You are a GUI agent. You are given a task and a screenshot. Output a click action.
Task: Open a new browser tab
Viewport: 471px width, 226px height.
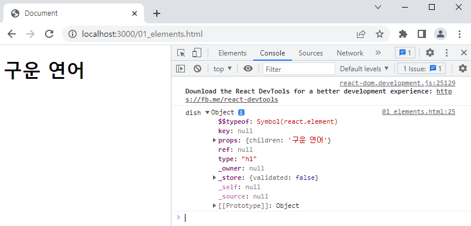pos(156,13)
